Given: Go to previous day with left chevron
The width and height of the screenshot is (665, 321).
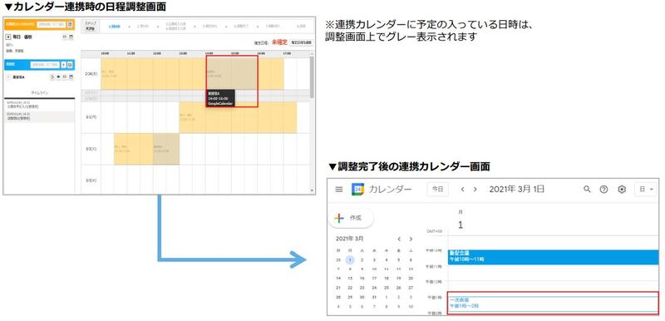Looking at the screenshot, I should coord(463,190).
